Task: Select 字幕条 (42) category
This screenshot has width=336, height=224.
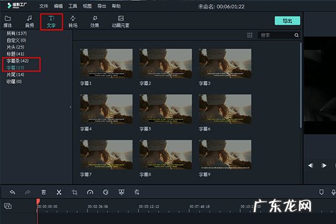Action: [17, 61]
